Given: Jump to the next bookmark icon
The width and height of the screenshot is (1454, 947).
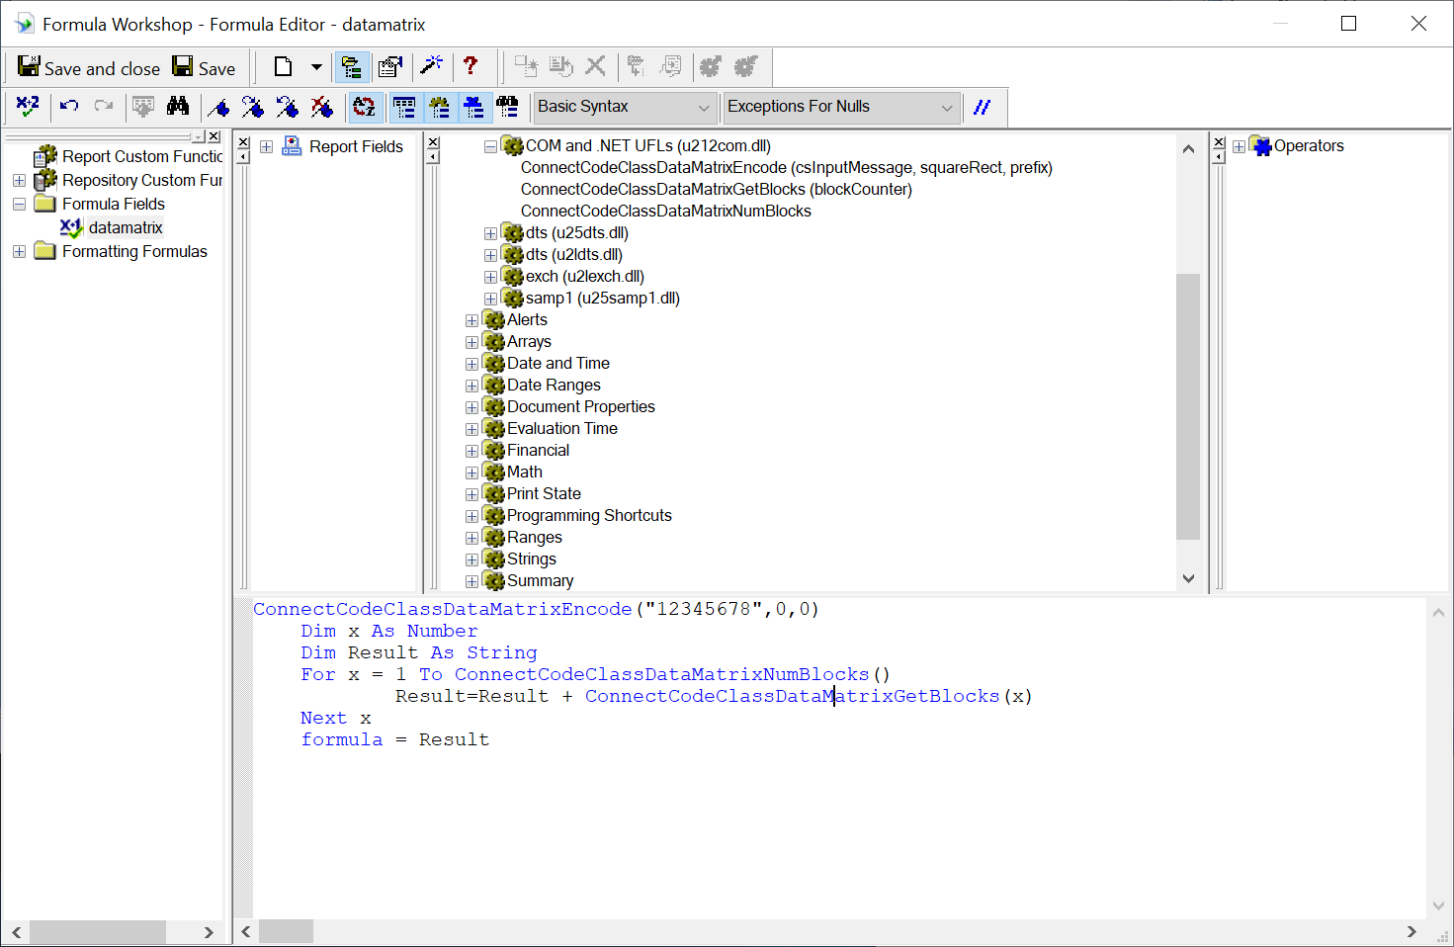Looking at the screenshot, I should coord(253,107).
